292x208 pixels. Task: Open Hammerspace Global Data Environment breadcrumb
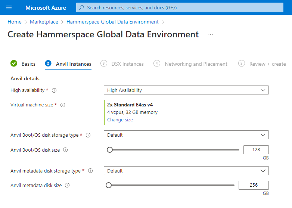pos(112,22)
